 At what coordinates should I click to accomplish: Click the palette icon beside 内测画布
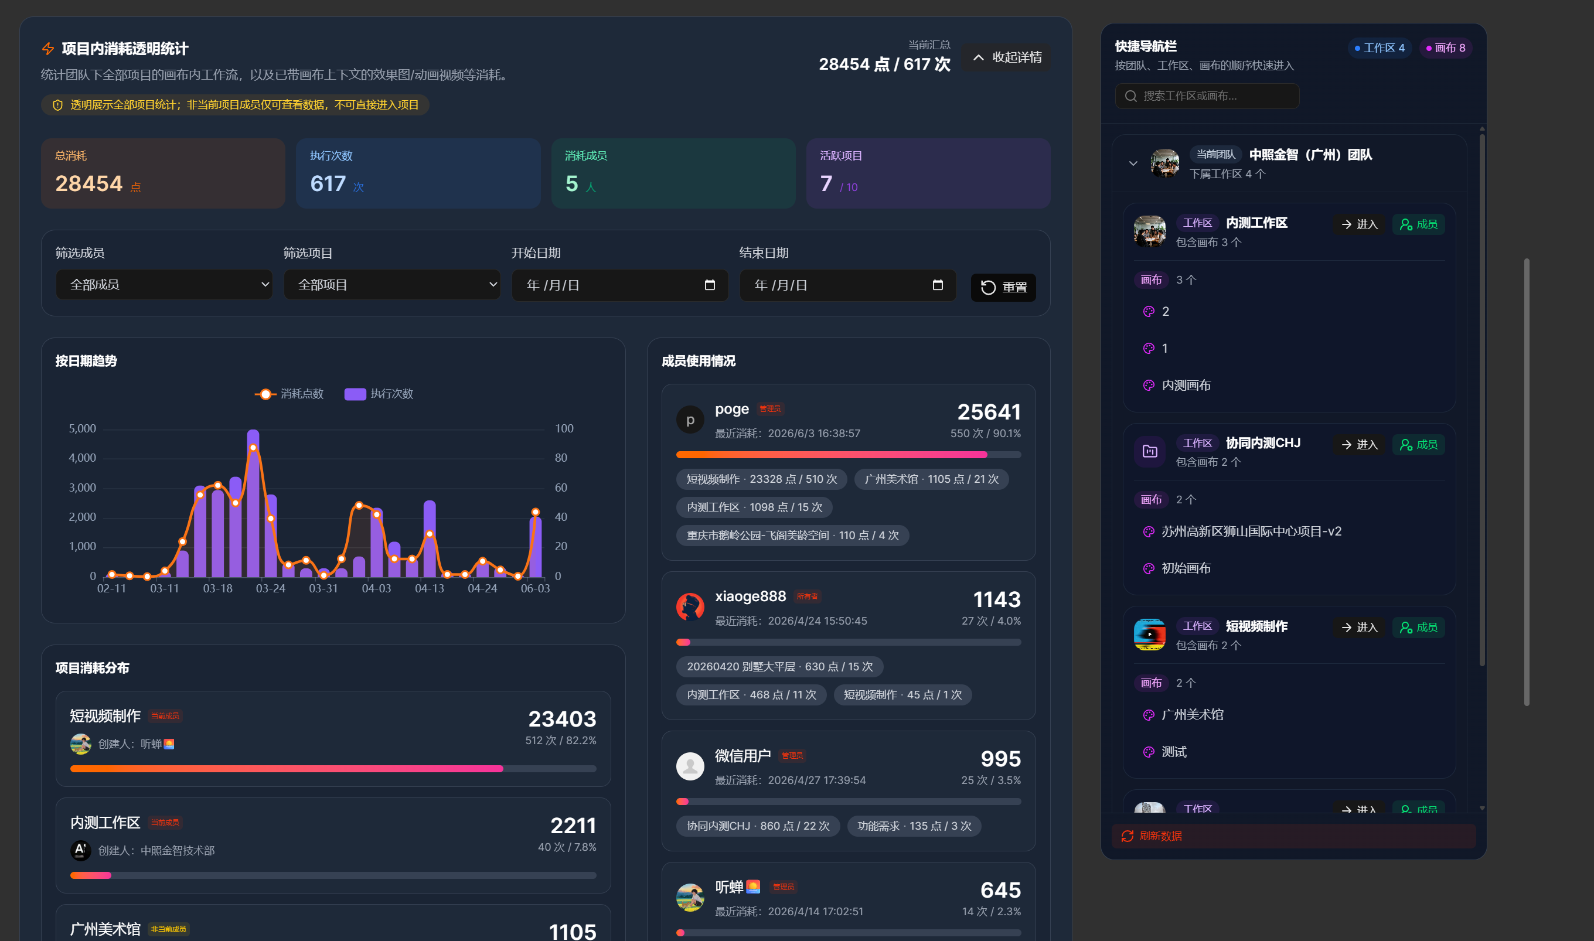click(1148, 386)
